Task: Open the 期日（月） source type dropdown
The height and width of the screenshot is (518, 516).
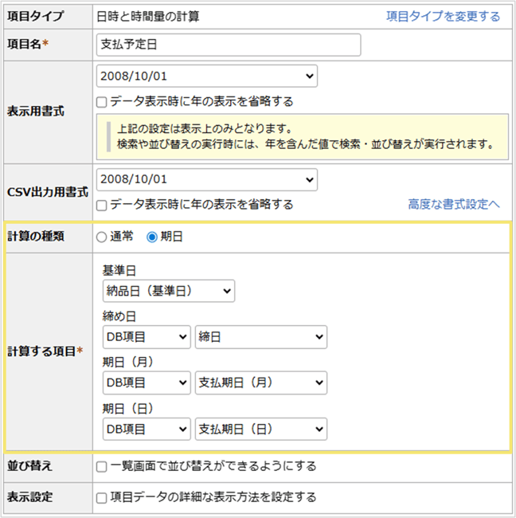Action: click(x=147, y=383)
